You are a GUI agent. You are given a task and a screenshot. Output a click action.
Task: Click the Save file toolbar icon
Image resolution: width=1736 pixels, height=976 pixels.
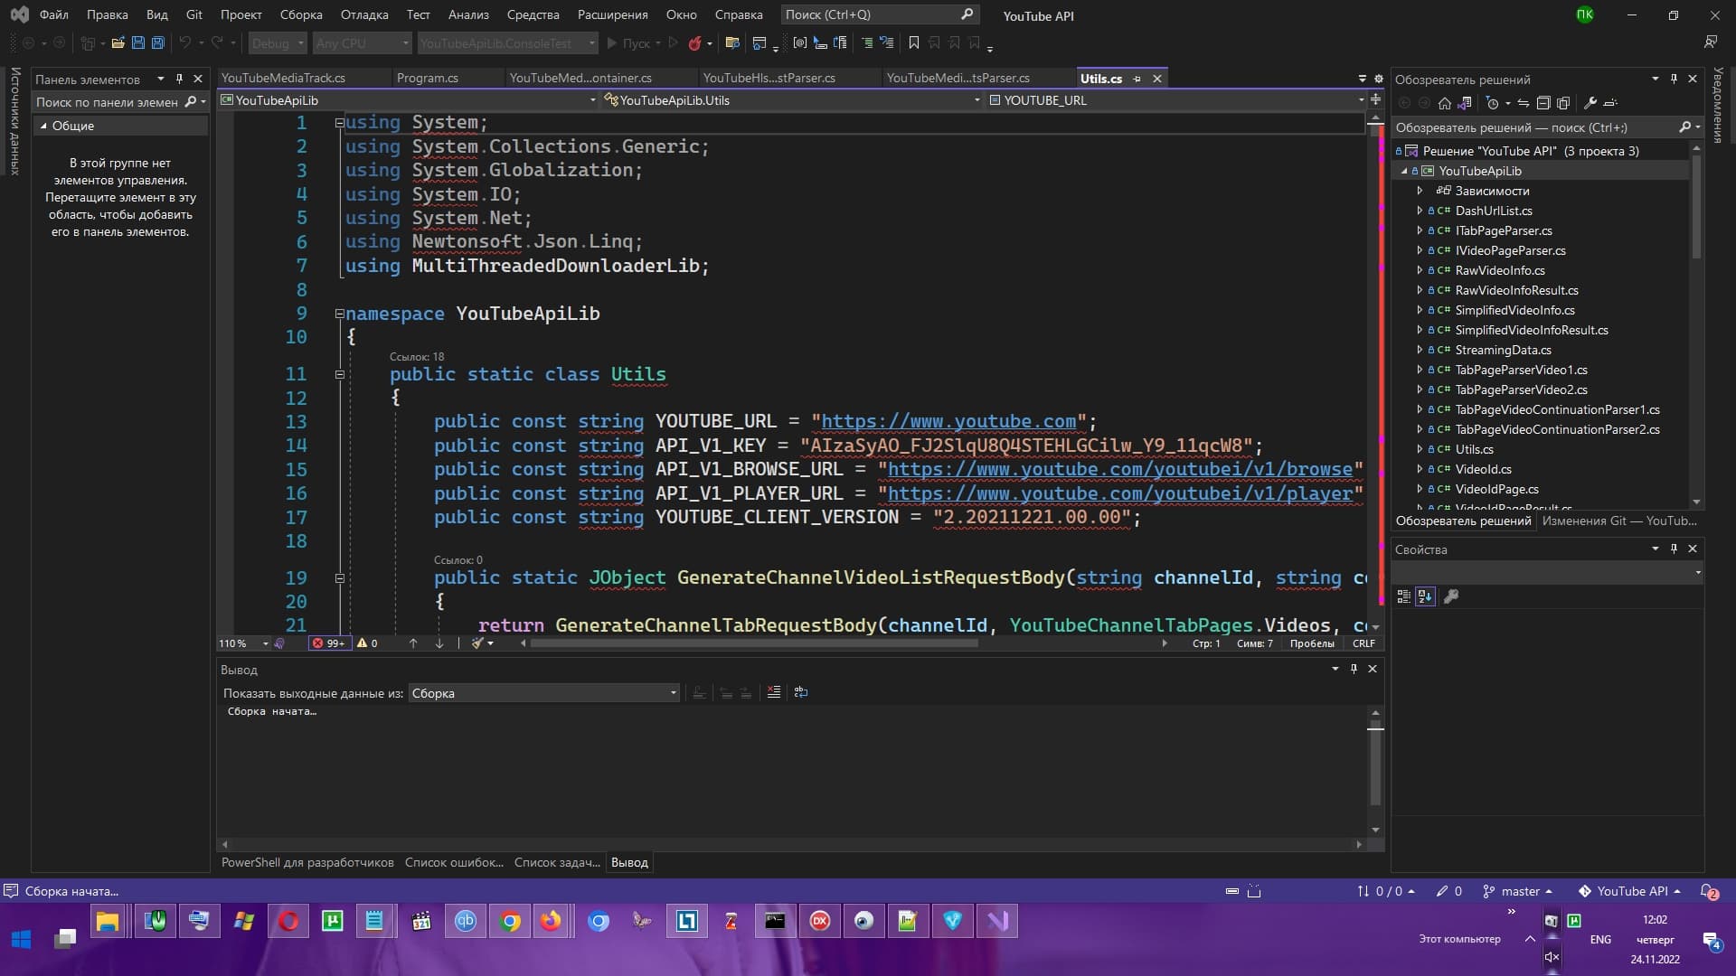coord(137,42)
